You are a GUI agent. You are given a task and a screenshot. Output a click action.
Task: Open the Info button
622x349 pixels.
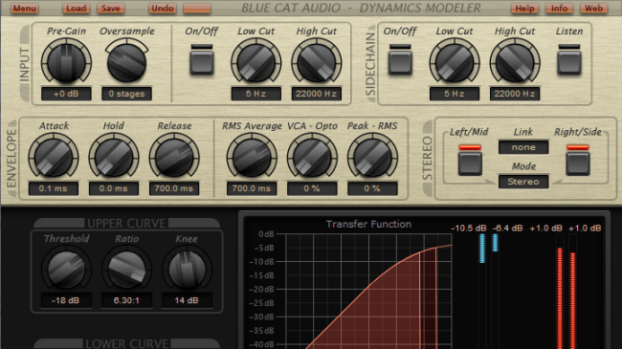pos(559,9)
